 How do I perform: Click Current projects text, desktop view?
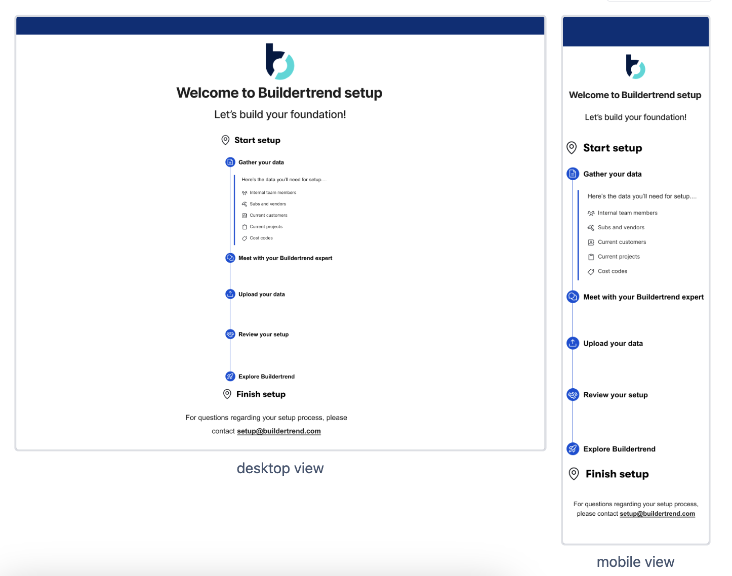(x=266, y=227)
